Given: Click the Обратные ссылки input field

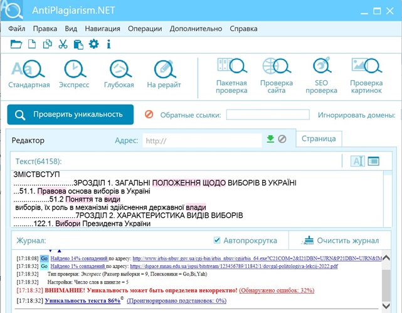Looking at the screenshot, I should [x=268, y=115].
